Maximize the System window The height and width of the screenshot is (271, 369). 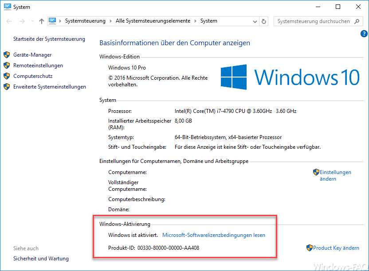coord(338,7)
